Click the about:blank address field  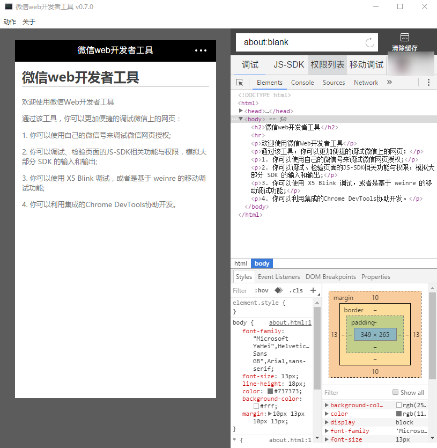[x=300, y=42]
